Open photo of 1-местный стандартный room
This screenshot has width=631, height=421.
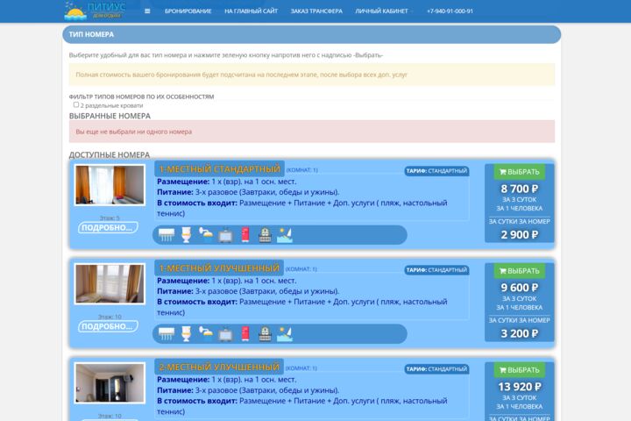tap(110, 185)
